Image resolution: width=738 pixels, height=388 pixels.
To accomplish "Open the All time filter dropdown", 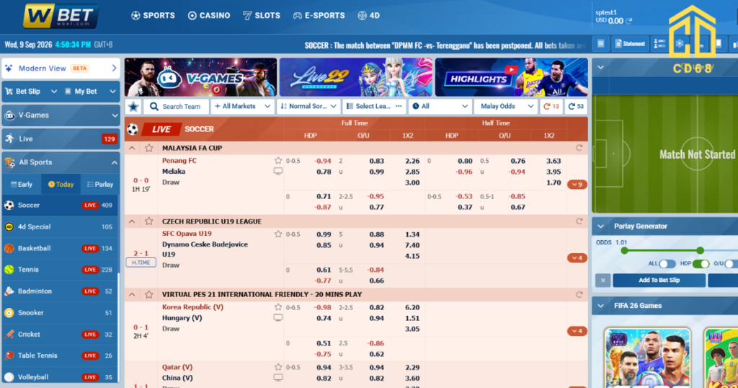I will (440, 107).
